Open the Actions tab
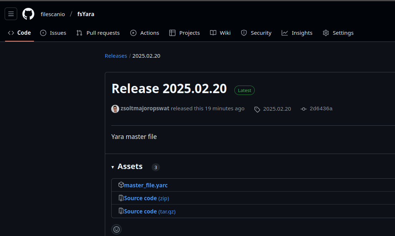This screenshot has height=236, width=395. (145, 33)
